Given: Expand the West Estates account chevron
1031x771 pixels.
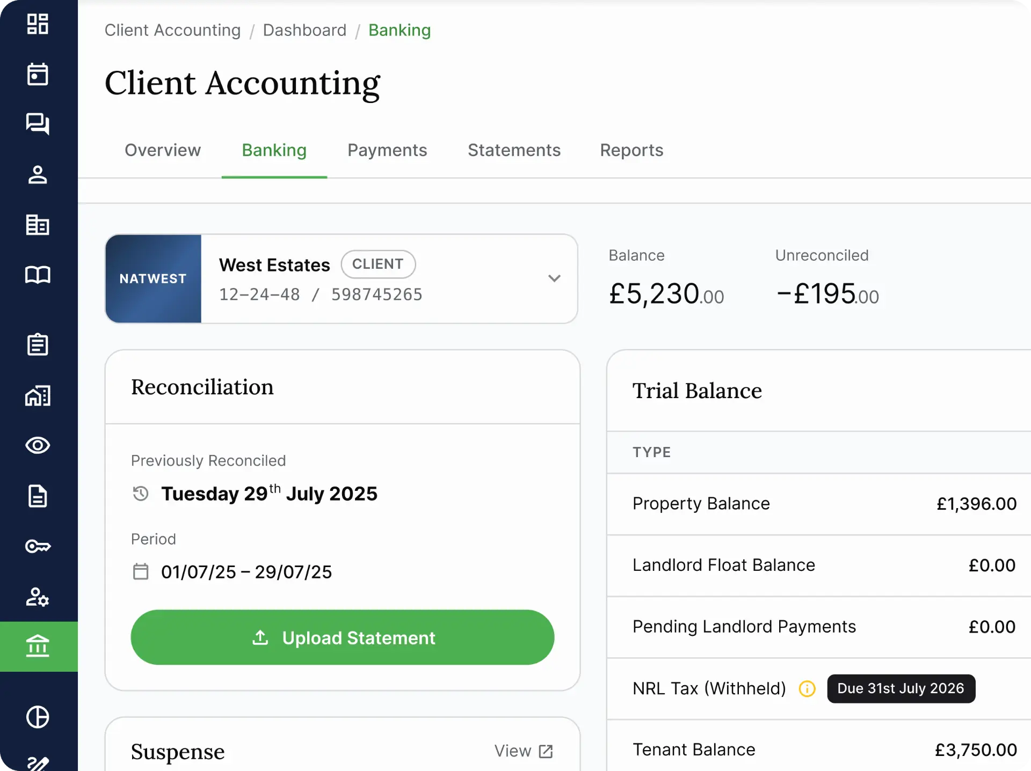Looking at the screenshot, I should point(554,278).
